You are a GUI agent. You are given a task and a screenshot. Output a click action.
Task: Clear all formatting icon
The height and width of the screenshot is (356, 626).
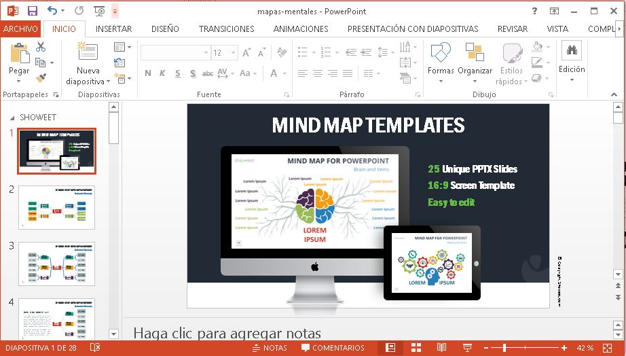pyautogui.click(x=282, y=52)
